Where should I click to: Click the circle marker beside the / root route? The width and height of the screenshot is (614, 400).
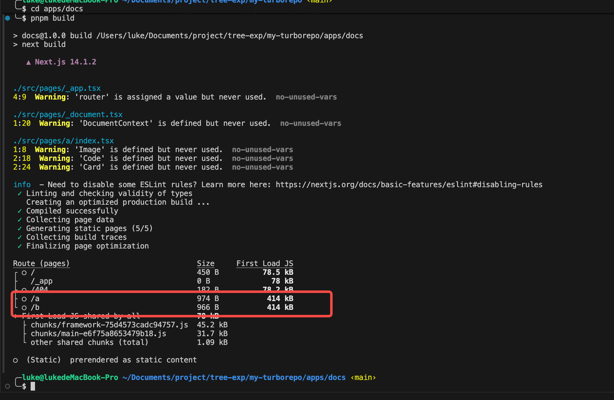24,273
